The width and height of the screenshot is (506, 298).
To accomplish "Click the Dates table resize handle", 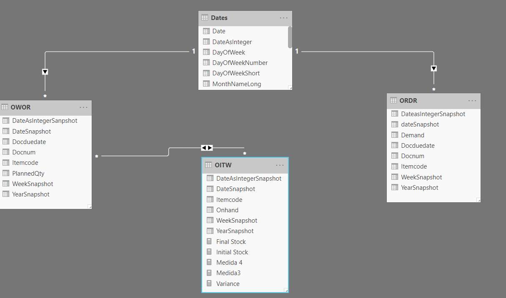I will click(x=290, y=87).
